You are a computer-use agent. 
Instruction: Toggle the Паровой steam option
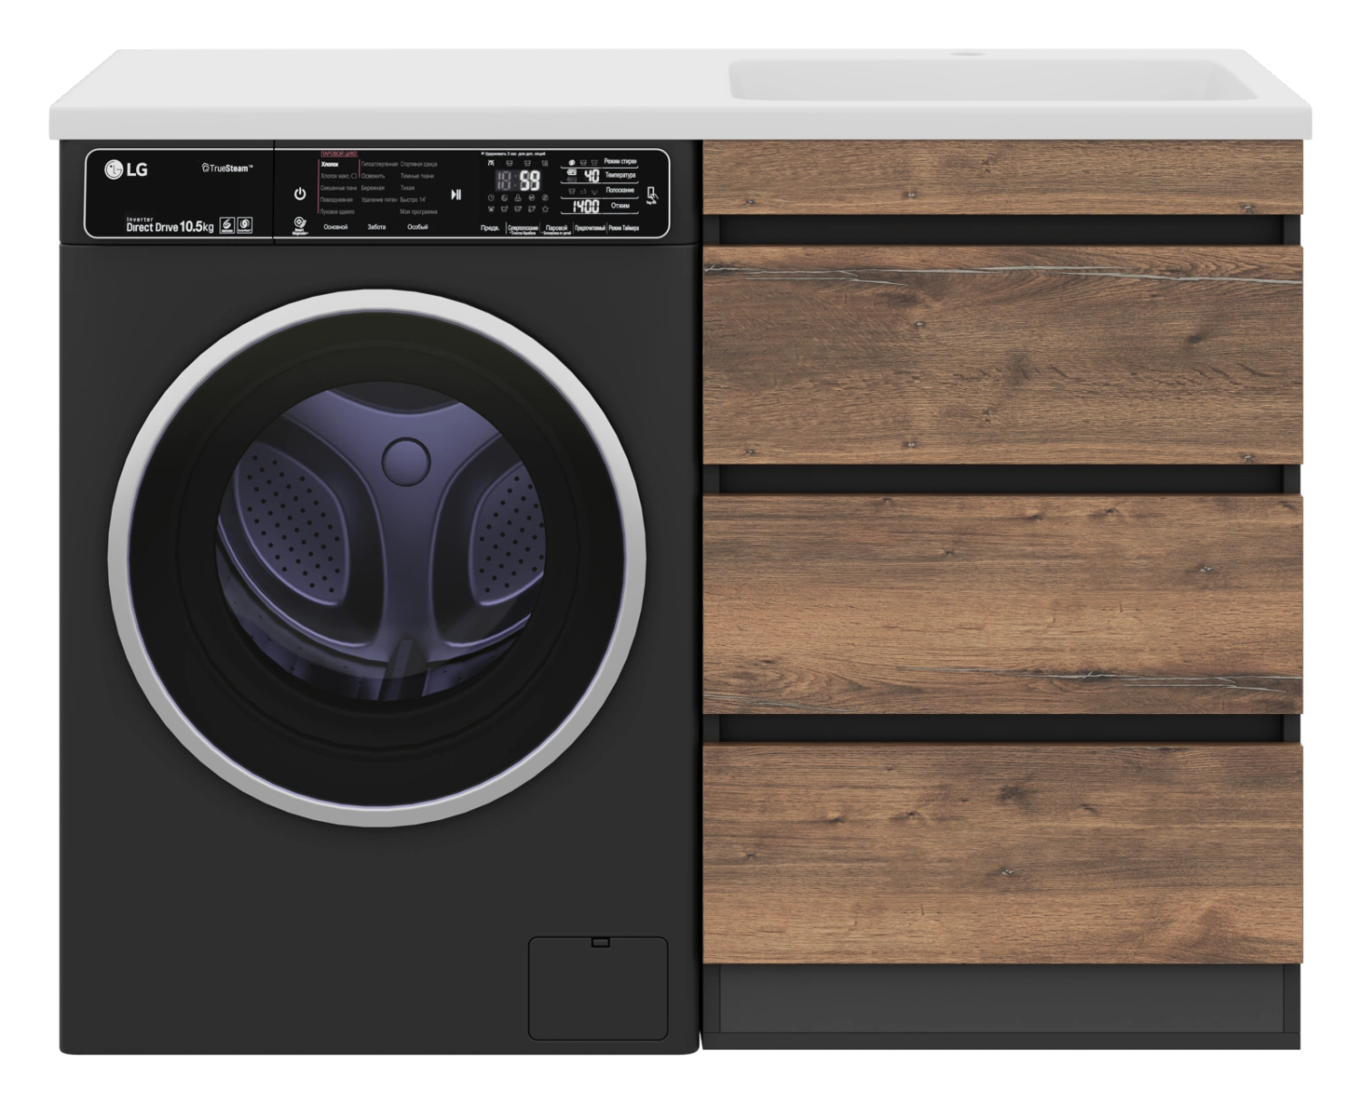pyautogui.click(x=557, y=229)
